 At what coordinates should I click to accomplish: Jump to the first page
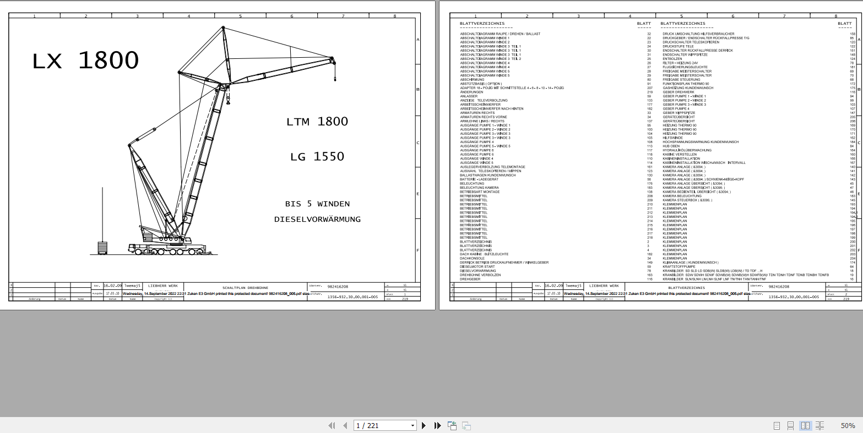click(x=332, y=425)
